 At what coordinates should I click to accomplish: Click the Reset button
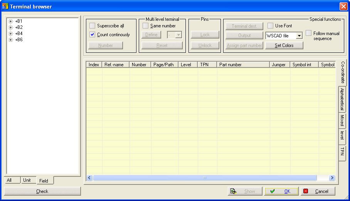coord(162,45)
